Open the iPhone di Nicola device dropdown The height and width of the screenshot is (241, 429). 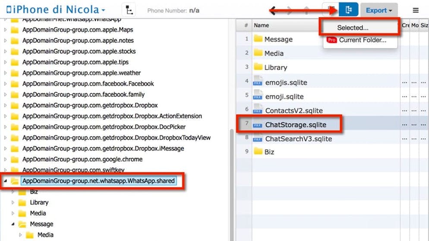(x=56, y=10)
